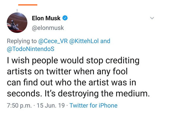The height and width of the screenshot is (114, 173).
Task: Click the blue verified badge
Action: point(65,18)
